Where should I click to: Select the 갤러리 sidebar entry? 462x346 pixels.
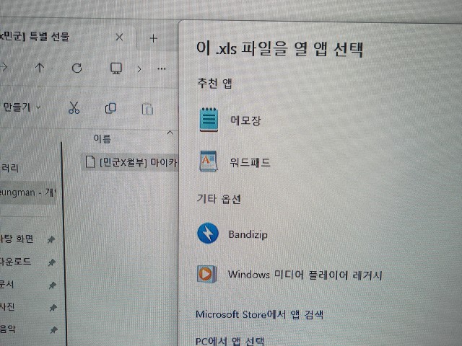click(10, 168)
